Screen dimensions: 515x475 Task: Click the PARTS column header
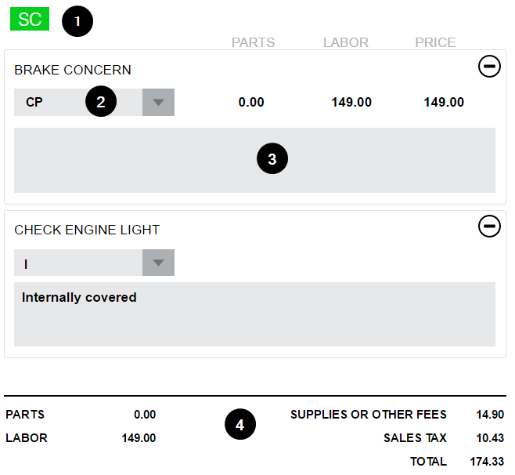[253, 42]
